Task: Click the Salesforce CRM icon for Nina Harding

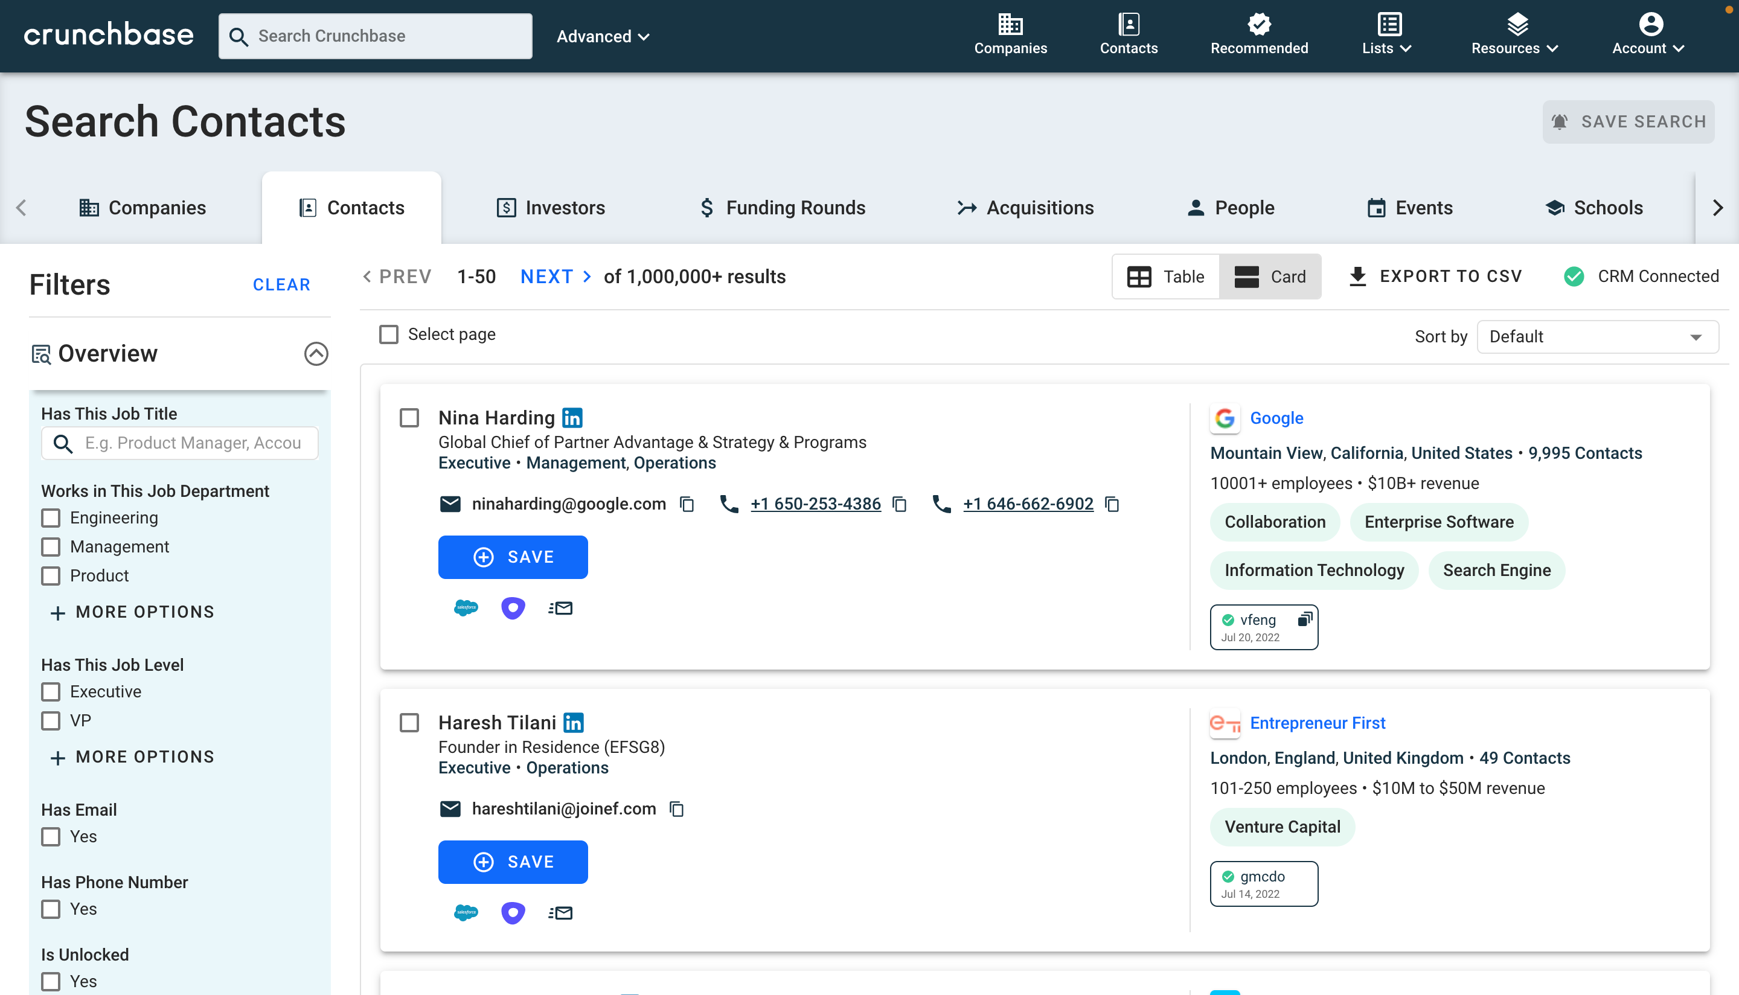Action: point(464,608)
